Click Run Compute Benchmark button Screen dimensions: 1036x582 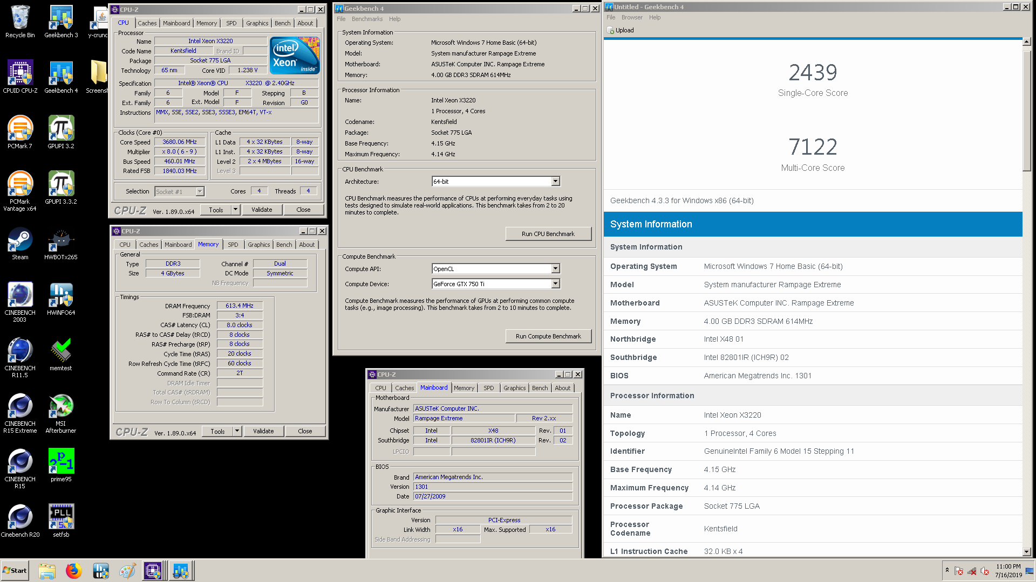[548, 336]
